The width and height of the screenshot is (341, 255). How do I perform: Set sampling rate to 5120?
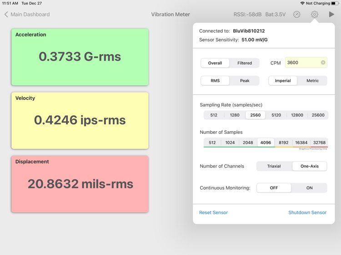[276, 115]
